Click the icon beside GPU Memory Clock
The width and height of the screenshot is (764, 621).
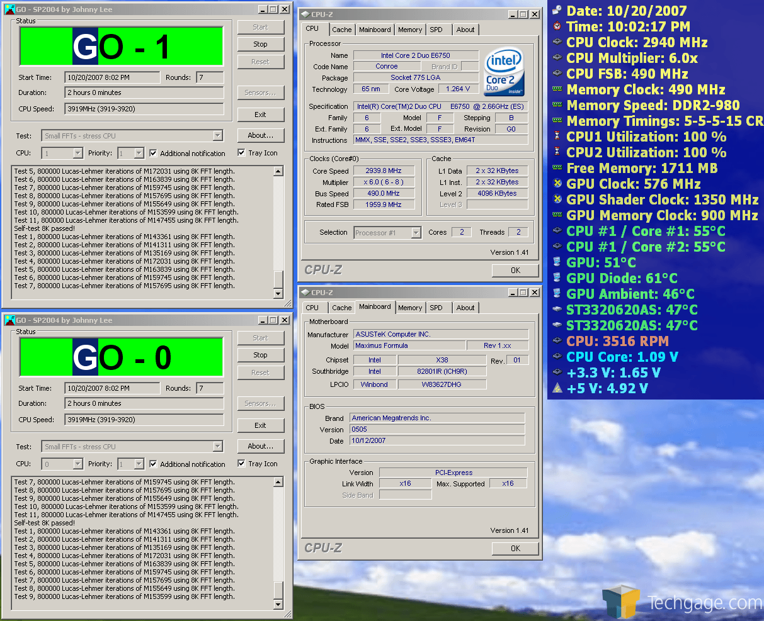coord(557,215)
